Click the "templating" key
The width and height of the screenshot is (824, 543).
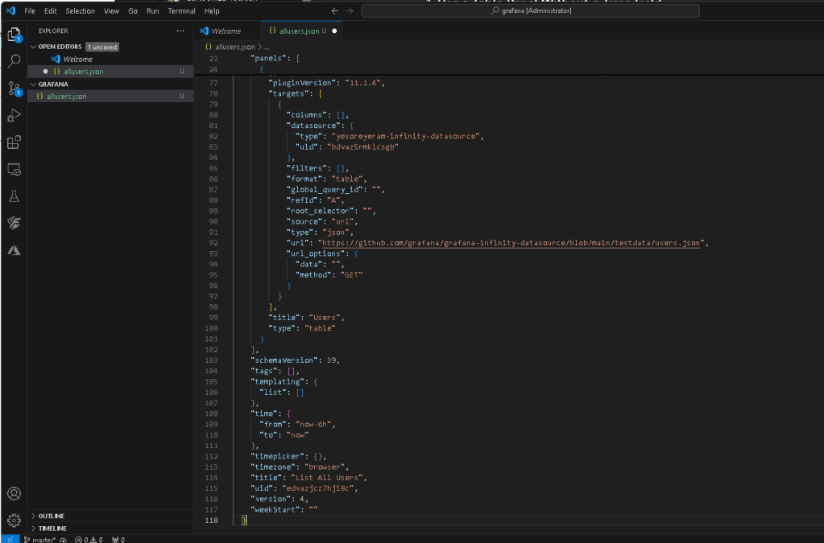(x=277, y=381)
